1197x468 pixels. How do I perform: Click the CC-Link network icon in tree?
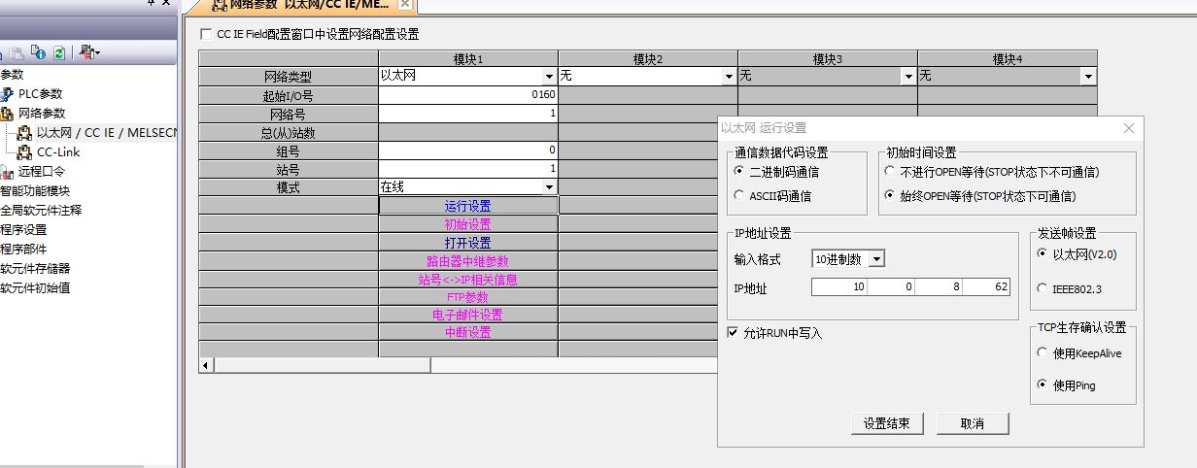(25, 152)
